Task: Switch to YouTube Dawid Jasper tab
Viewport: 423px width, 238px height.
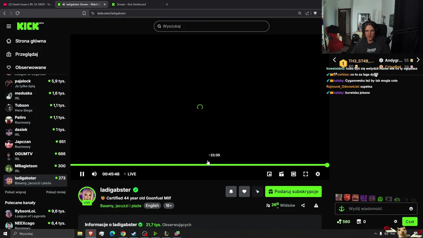Action: [x=27, y=4]
